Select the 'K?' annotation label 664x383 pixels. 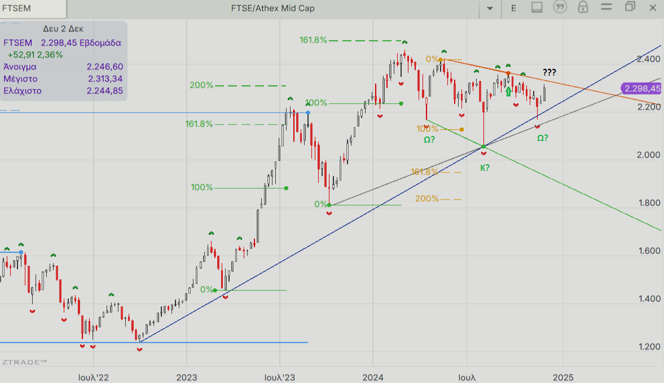click(x=485, y=168)
